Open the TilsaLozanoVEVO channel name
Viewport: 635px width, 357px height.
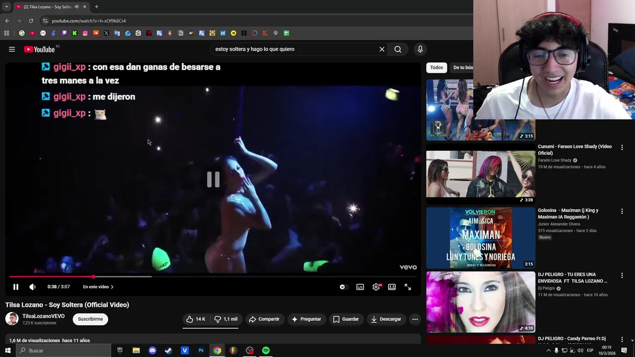43,316
